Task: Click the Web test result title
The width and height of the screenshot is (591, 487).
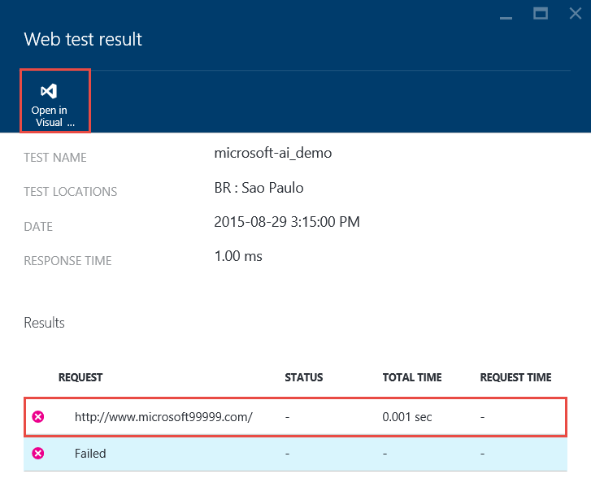Action: [x=83, y=39]
